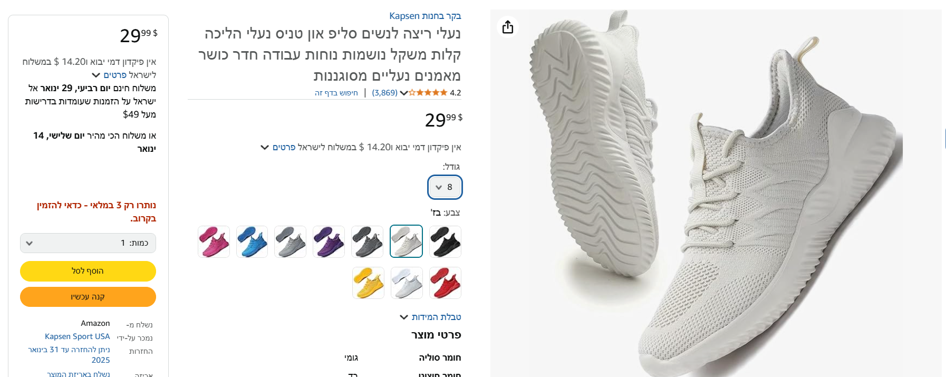This screenshot has width=946, height=377.
Task: Open the Kapsen Sport USA seller link
Action: [77, 336]
